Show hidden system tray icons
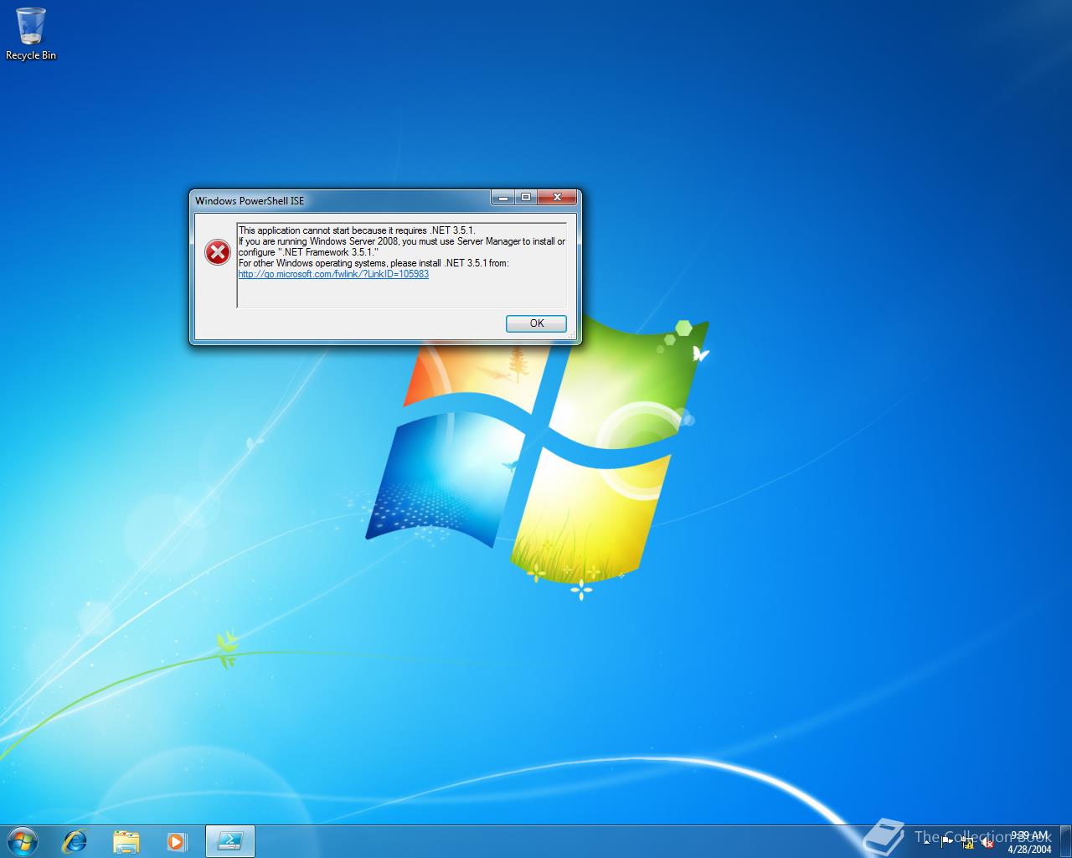This screenshot has width=1072, height=858. [x=926, y=841]
